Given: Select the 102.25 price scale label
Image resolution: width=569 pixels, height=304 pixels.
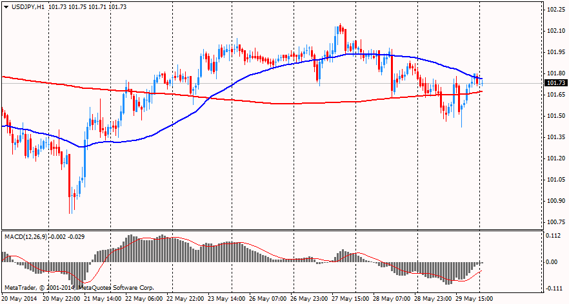Looking at the screenshot, I should coord(555,10).
